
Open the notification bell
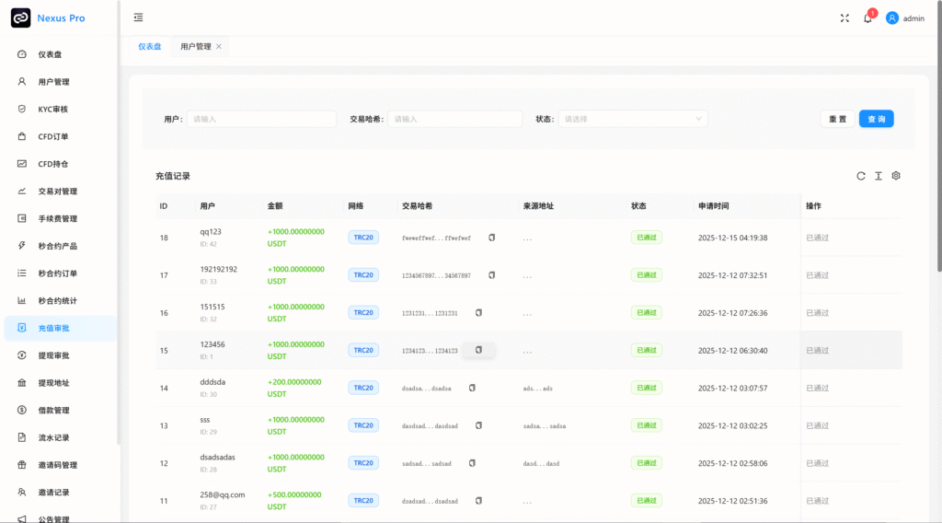pyautogui.click(x=867, y=18)
